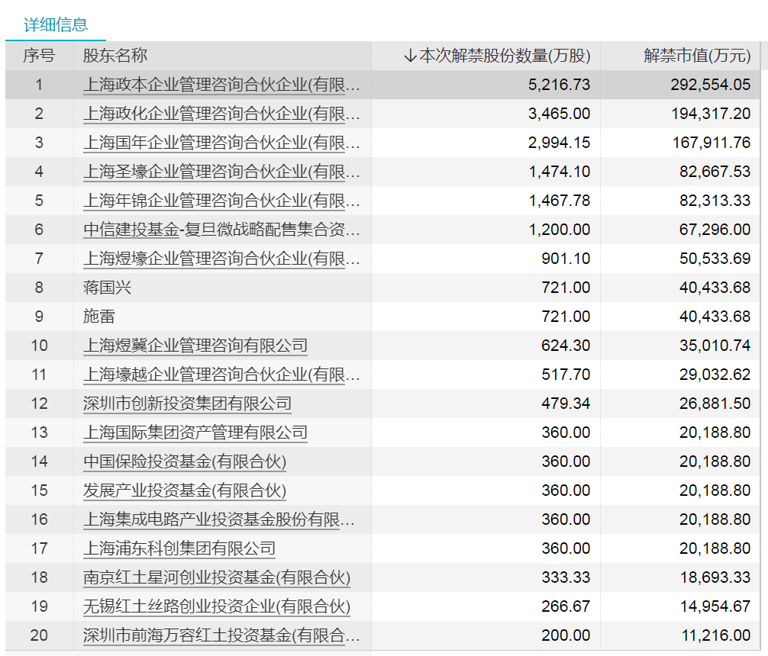768x656 pixels.
Task: Click the 序号 column header
Action: [39, 56]
